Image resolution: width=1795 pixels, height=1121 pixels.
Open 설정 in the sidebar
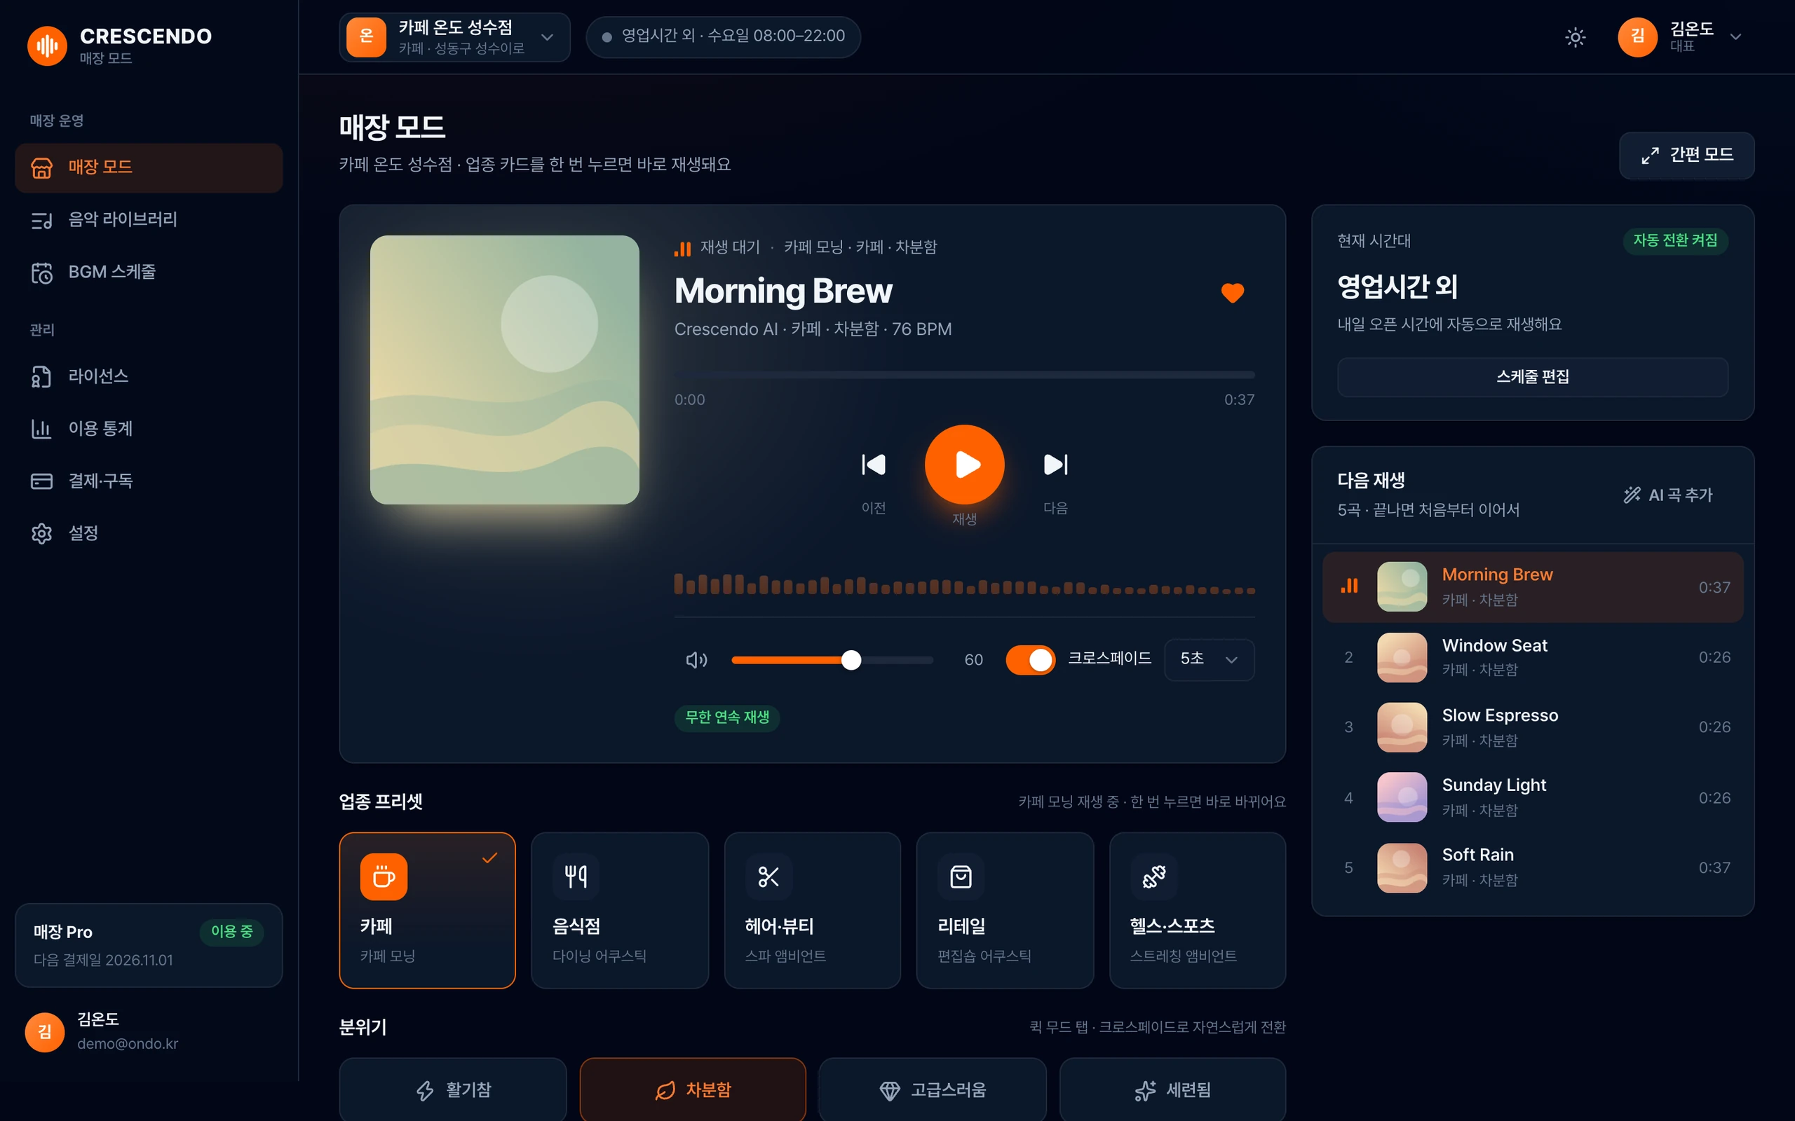point(149,534)
